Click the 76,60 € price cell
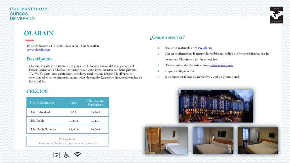 [74, 121]
